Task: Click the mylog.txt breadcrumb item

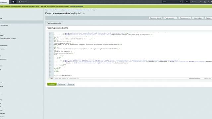Action: (94, 10)
